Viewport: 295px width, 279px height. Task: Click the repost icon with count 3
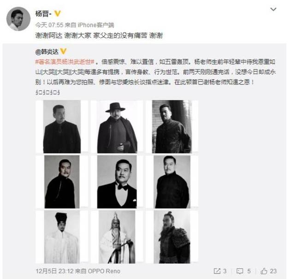[220, 271]
